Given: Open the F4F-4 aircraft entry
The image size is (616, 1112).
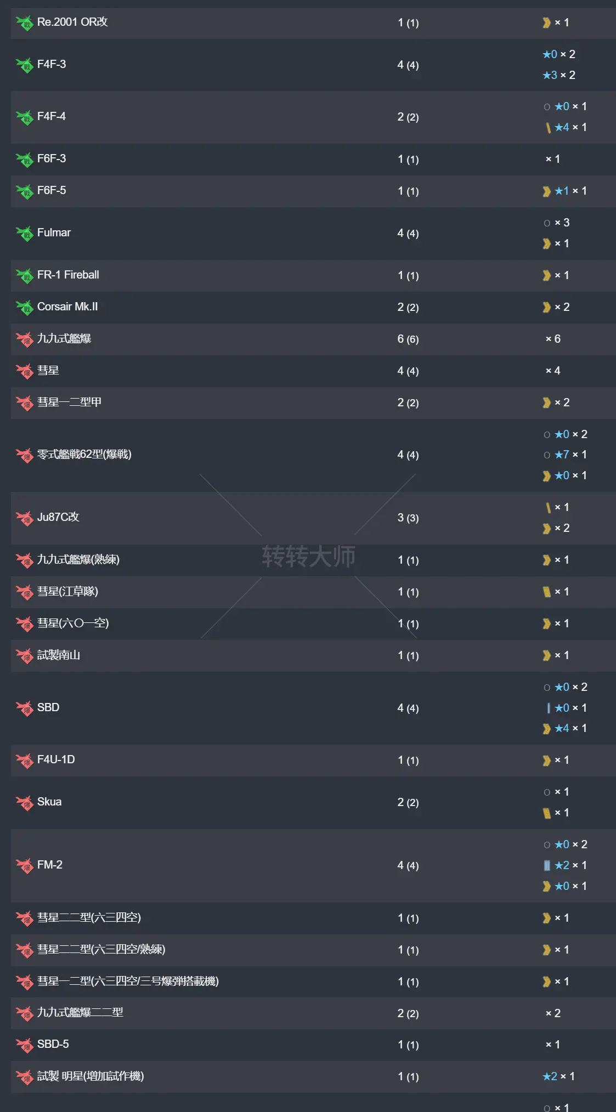Looking at the screenshot, I should pos(52,116).
